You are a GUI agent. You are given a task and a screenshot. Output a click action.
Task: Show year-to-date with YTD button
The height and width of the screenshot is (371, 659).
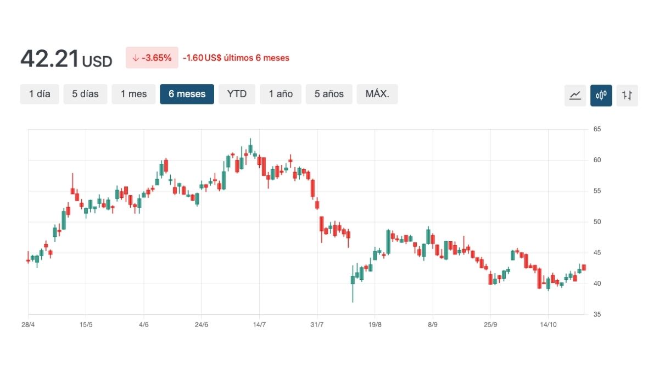coord(237,94)
